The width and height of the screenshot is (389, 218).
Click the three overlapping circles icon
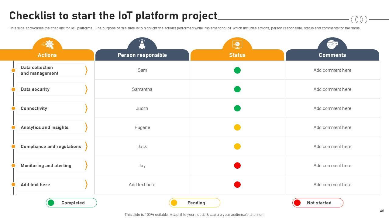[x=359, y=20]
